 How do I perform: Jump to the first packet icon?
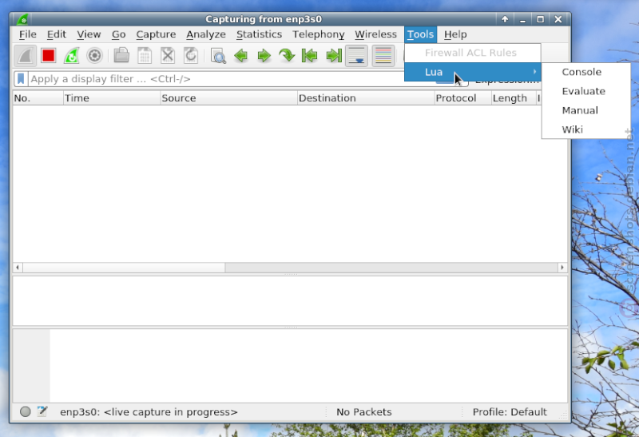pyautogui.click(x=310, y=55)
